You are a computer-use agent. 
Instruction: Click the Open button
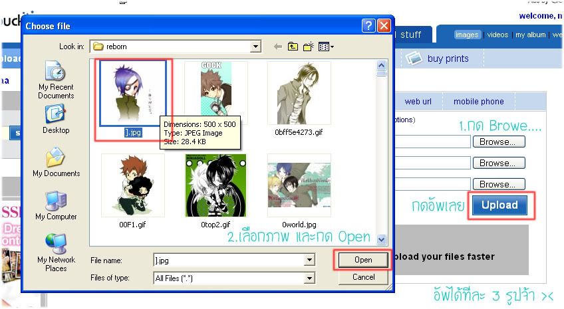pyautogui.click(x=363, y=260)
